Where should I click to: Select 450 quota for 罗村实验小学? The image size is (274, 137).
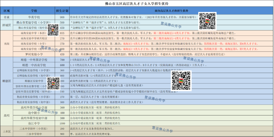62,54
